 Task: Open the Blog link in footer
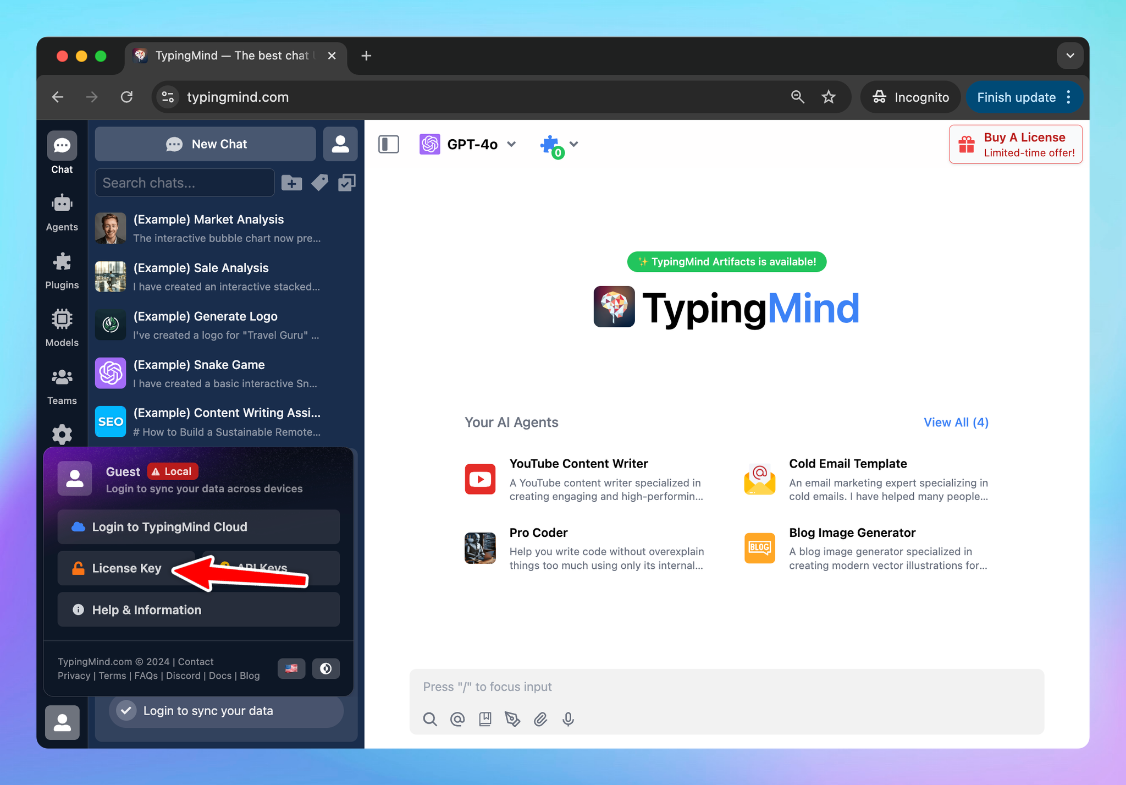click(x=250, y=676)
